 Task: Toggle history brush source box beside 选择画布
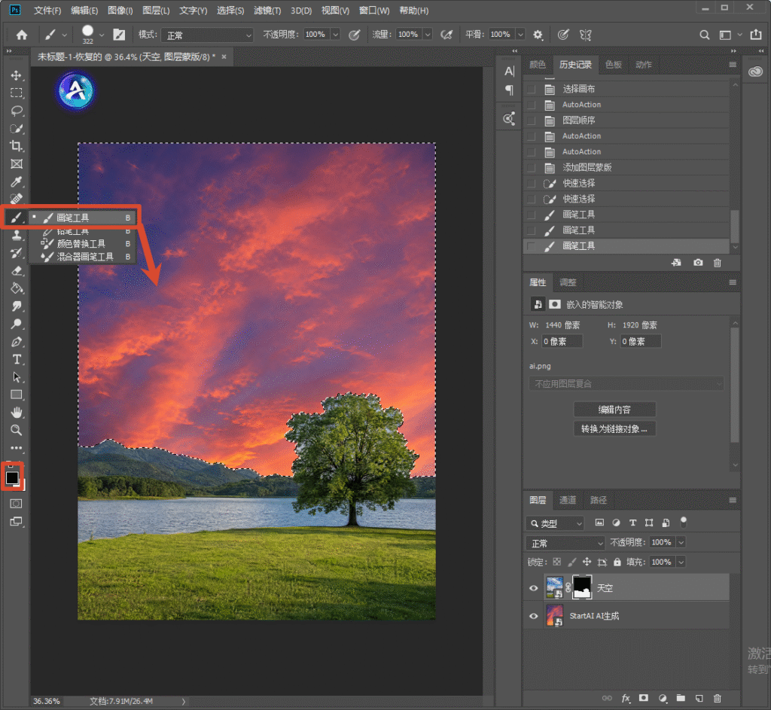tap(531, 89)
